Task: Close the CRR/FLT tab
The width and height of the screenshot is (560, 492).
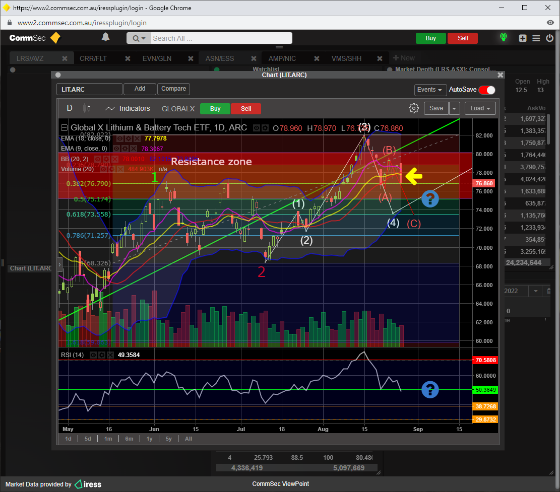Action: 128,58
